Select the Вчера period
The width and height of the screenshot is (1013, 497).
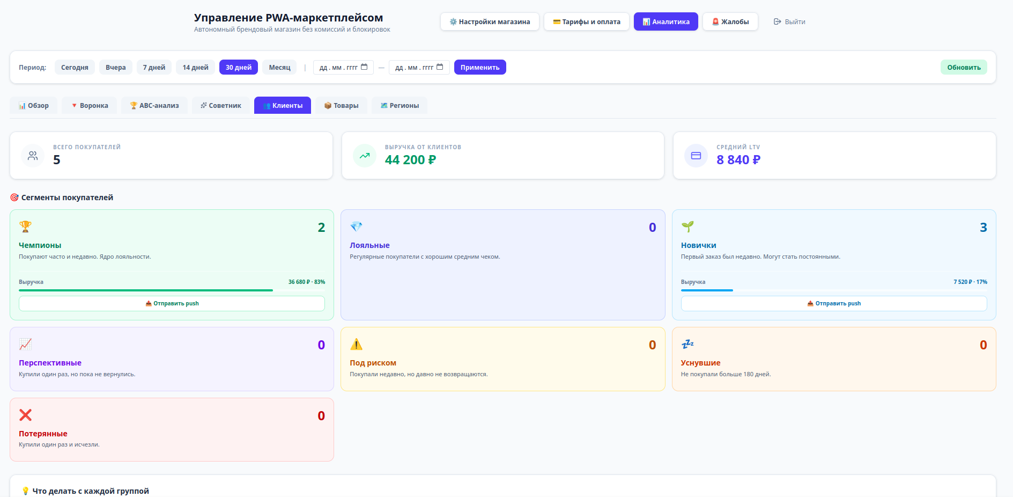pyautogui.click(x=115, y=67)
